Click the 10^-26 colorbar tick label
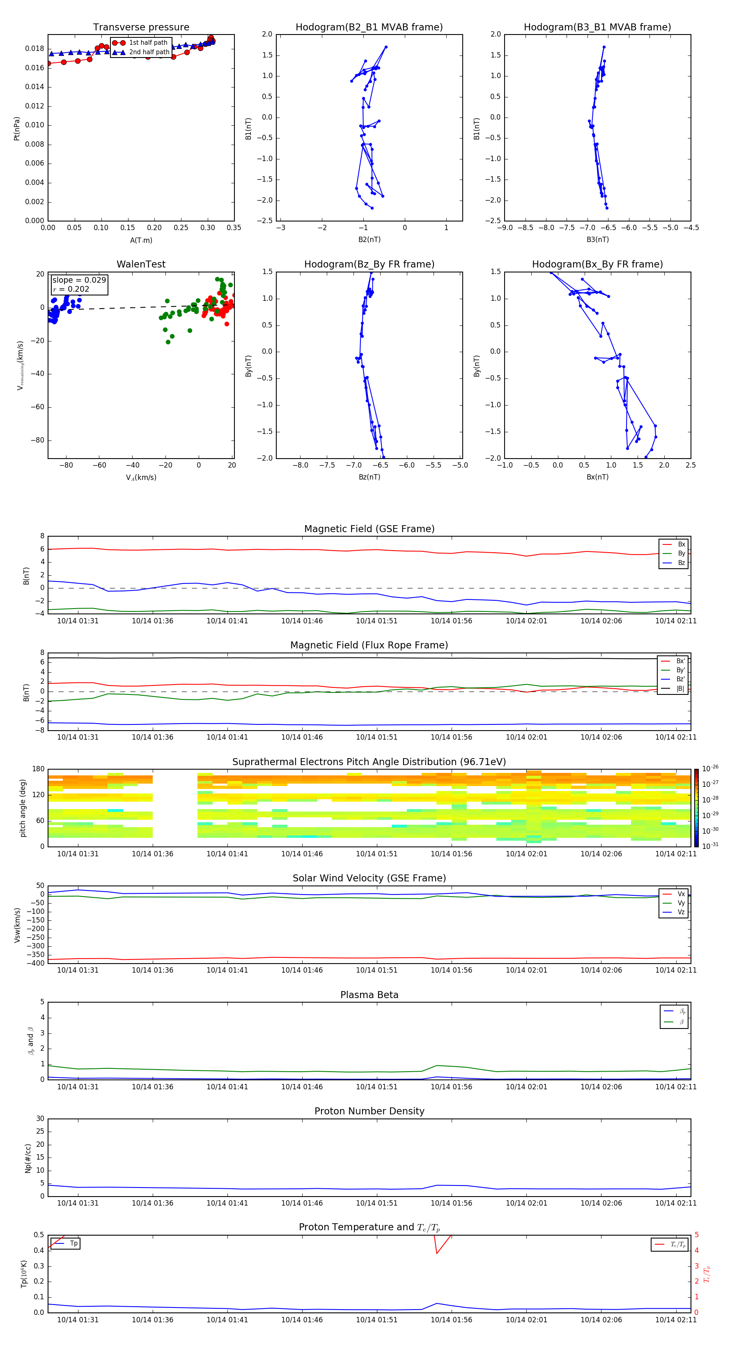This screenshot has width=739, height=1356. pos(710,768)
